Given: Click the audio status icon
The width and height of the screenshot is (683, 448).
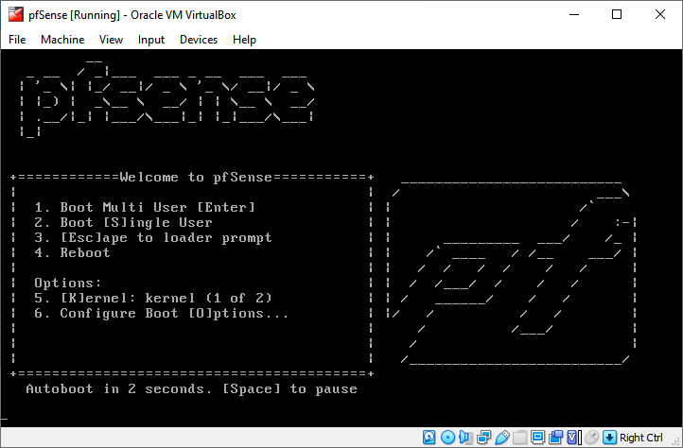Looking at the screenshot, I should point(465,437).
